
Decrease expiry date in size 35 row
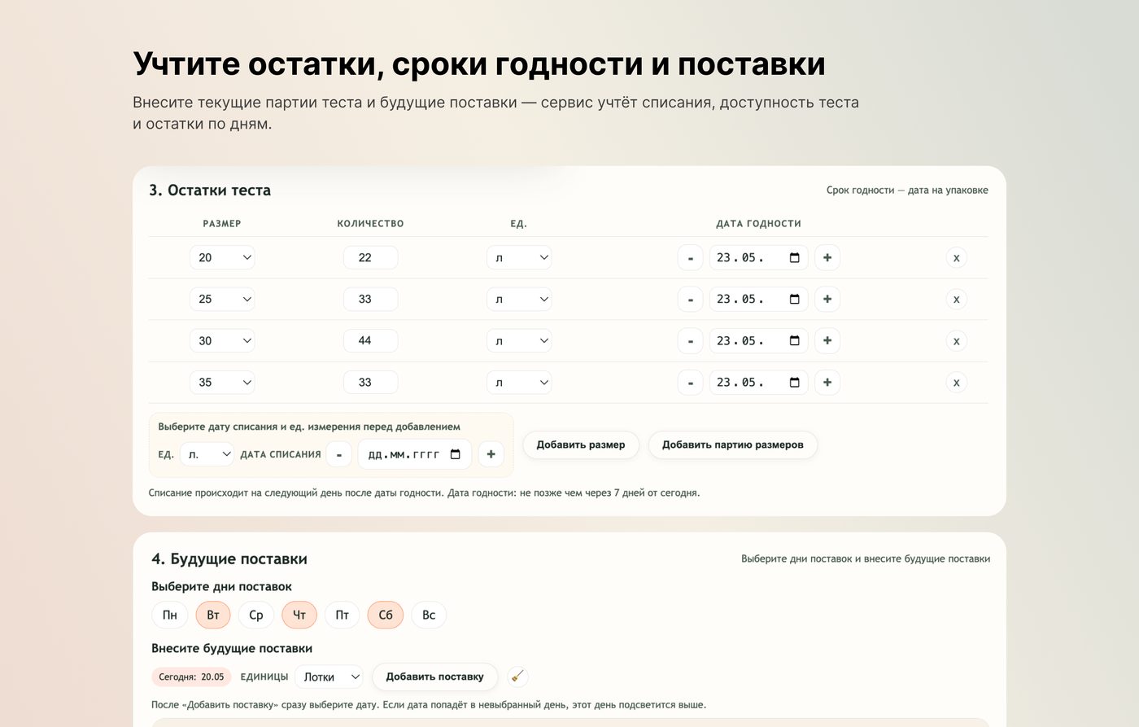pos(690,383)
